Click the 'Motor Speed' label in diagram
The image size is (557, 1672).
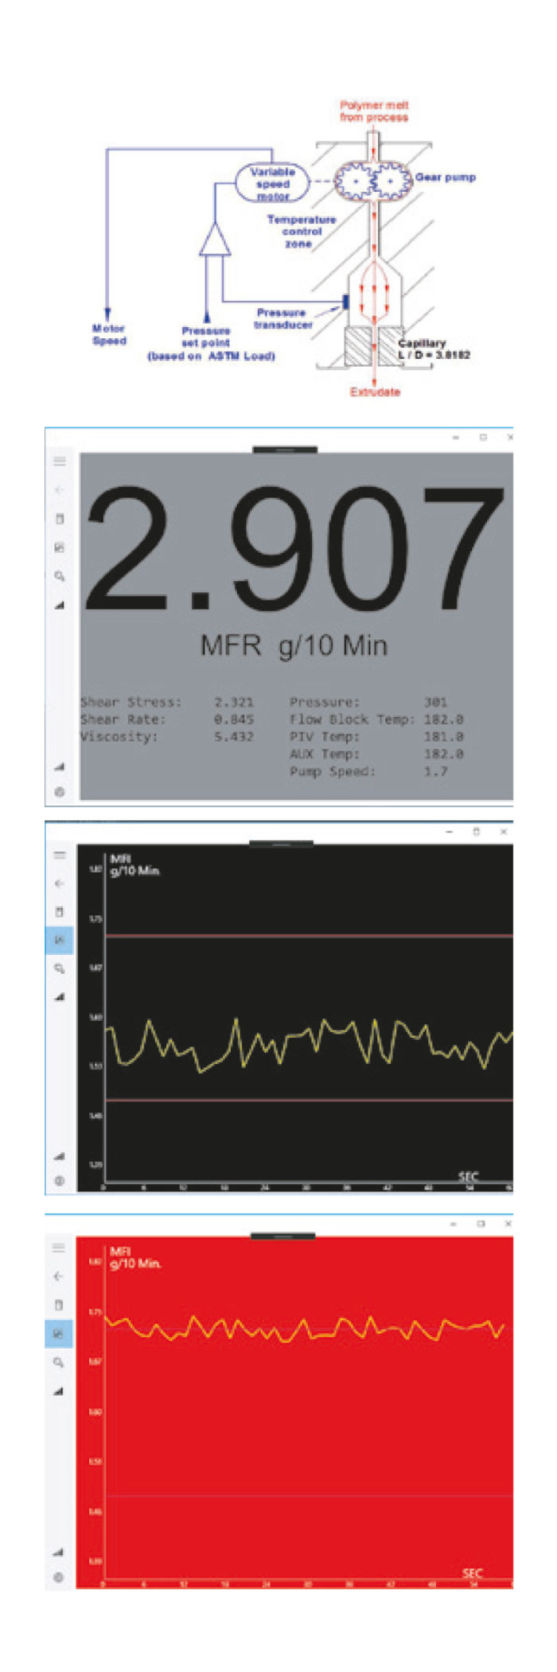109,334
